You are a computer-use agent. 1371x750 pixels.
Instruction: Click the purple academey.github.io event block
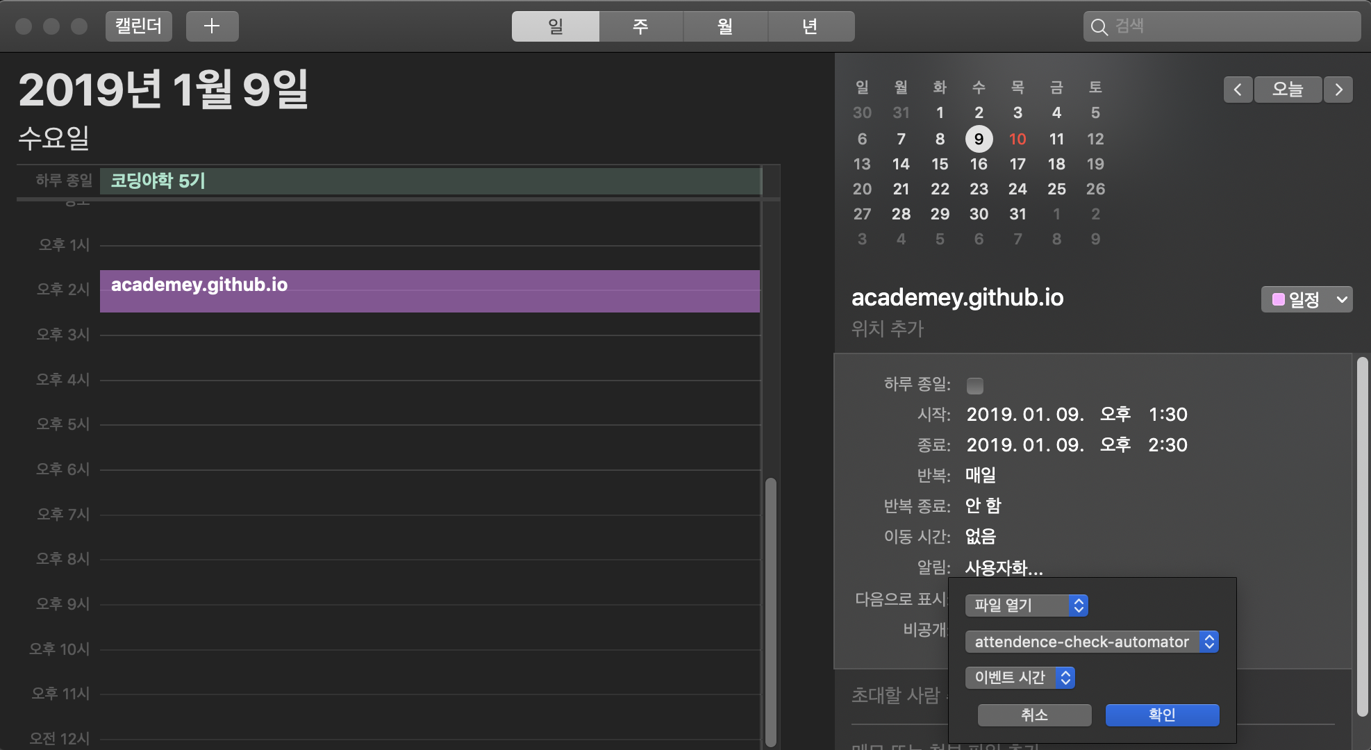[429, 292]
